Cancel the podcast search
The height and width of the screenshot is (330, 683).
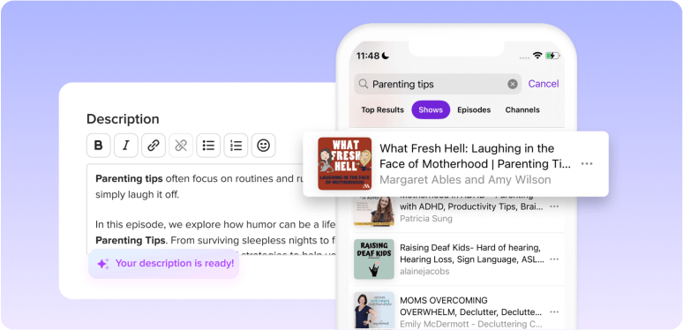(x=544, y=84)
